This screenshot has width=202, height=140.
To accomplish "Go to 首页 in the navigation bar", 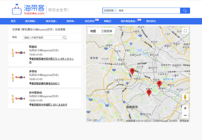I will (x=13, y=21).
